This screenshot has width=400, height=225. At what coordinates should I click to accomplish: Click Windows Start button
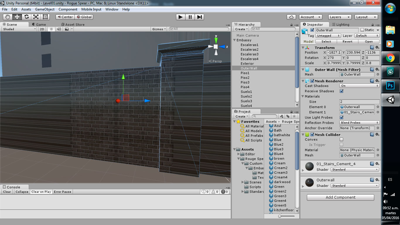click(390, 8)
